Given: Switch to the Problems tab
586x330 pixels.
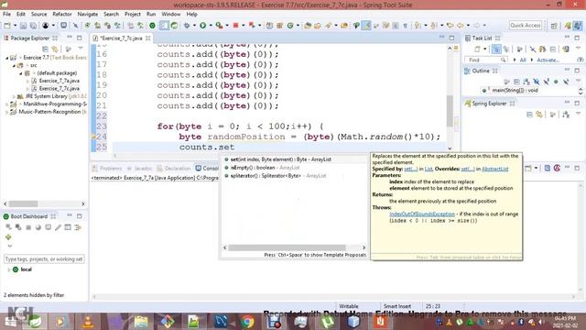Looking at the screenshot, I should (x=107, y=169).
